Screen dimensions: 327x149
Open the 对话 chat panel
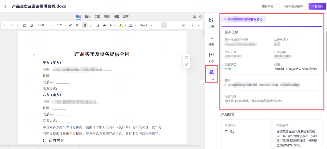pyautogui.click(x=211, y=58)
